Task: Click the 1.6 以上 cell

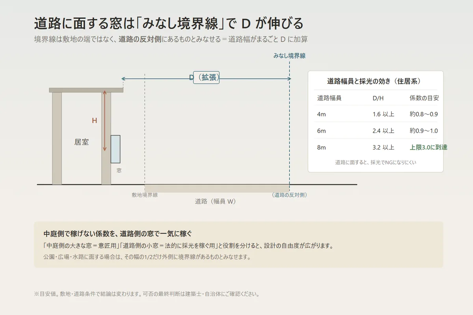Action: (x=383, y=115)
